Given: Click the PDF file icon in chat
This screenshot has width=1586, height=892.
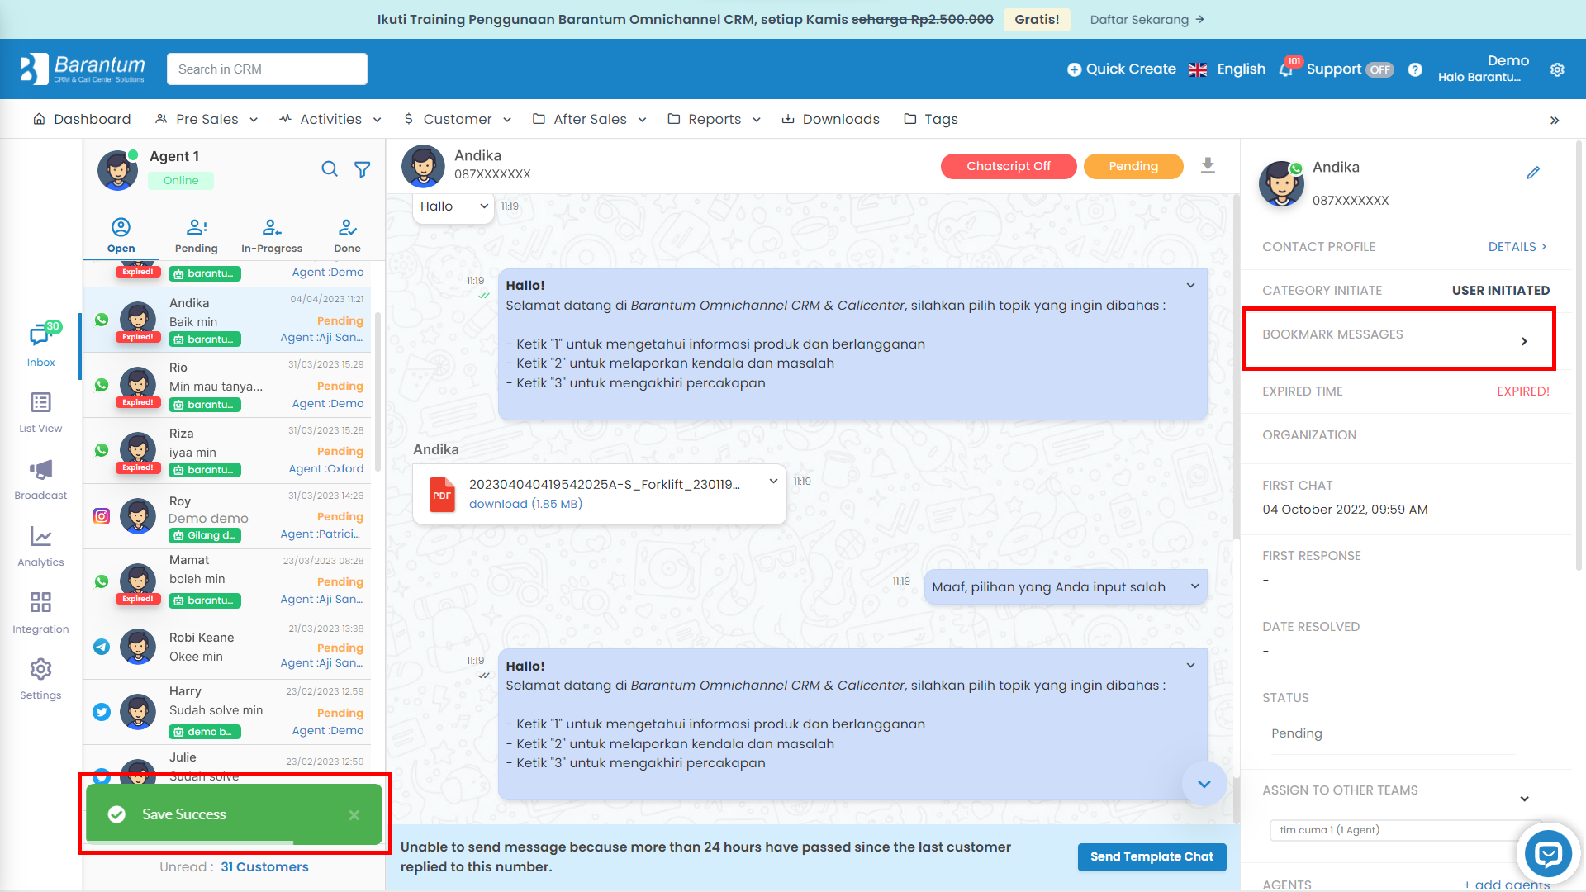Looking at the screenshot, I should click(442, 495).
